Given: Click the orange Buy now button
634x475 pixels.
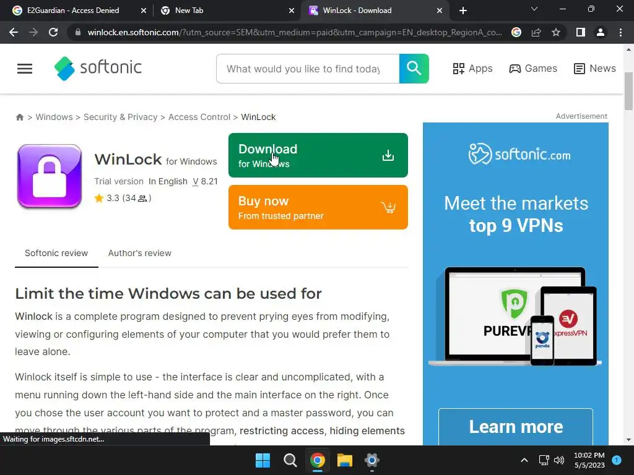Looking at the screenshot, I should tap(318, 207).
